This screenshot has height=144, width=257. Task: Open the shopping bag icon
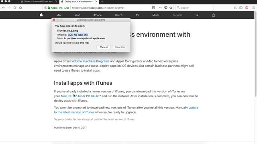click(213, 15)
